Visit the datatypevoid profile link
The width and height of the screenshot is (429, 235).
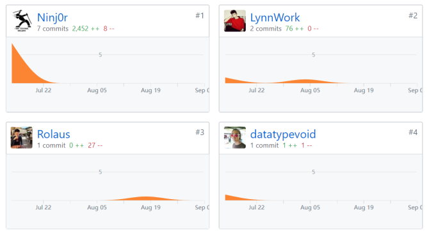coord(283,134)
